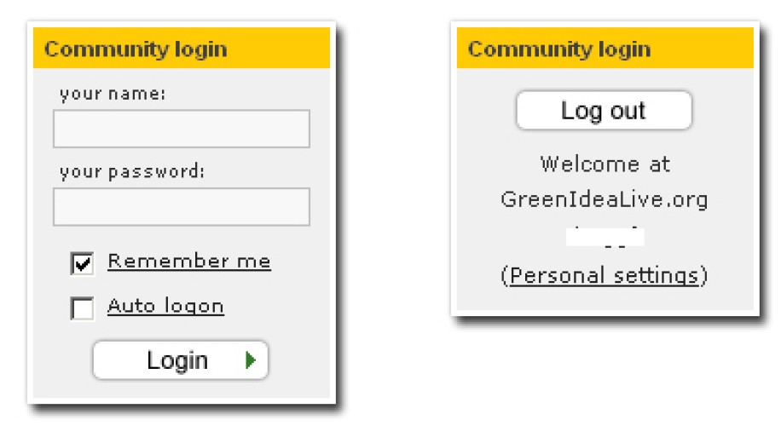Click the Remember me underlined label

coord(188,262)
